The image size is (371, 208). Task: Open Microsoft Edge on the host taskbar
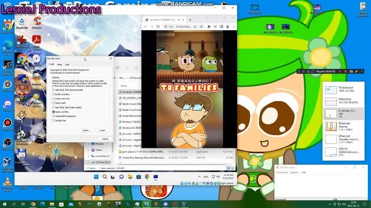[42, 204]
